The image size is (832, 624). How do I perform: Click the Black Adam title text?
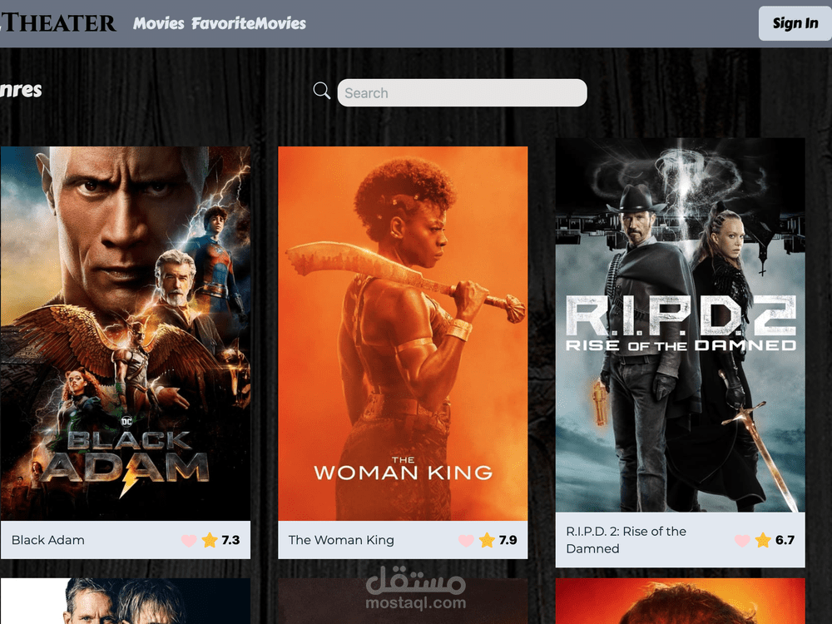point(47,540)
